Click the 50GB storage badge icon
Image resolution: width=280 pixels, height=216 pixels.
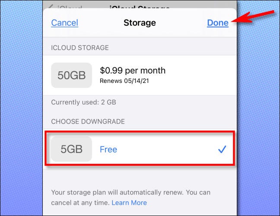point(71,75)
